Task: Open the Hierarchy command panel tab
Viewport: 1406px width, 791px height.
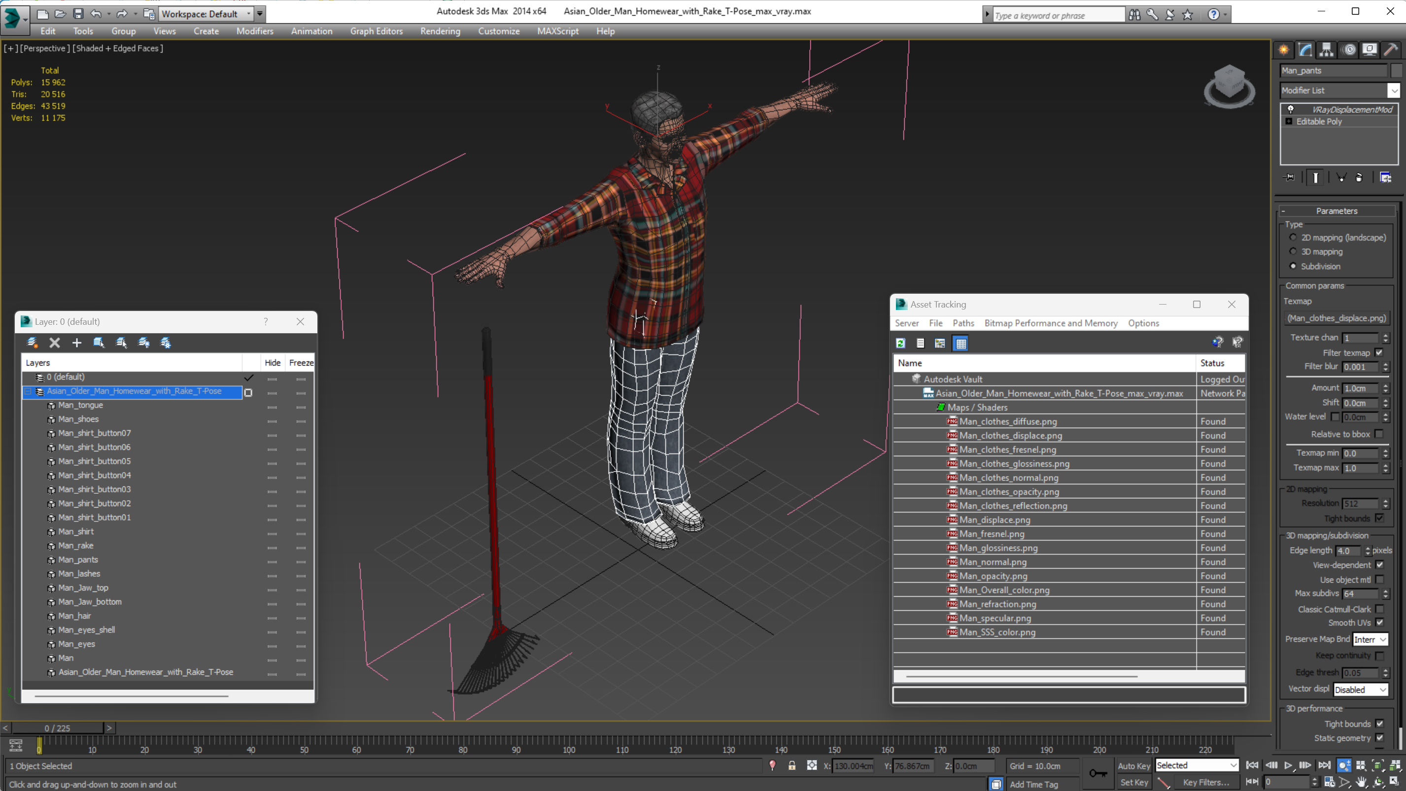Action: [x=1326, y=50]
